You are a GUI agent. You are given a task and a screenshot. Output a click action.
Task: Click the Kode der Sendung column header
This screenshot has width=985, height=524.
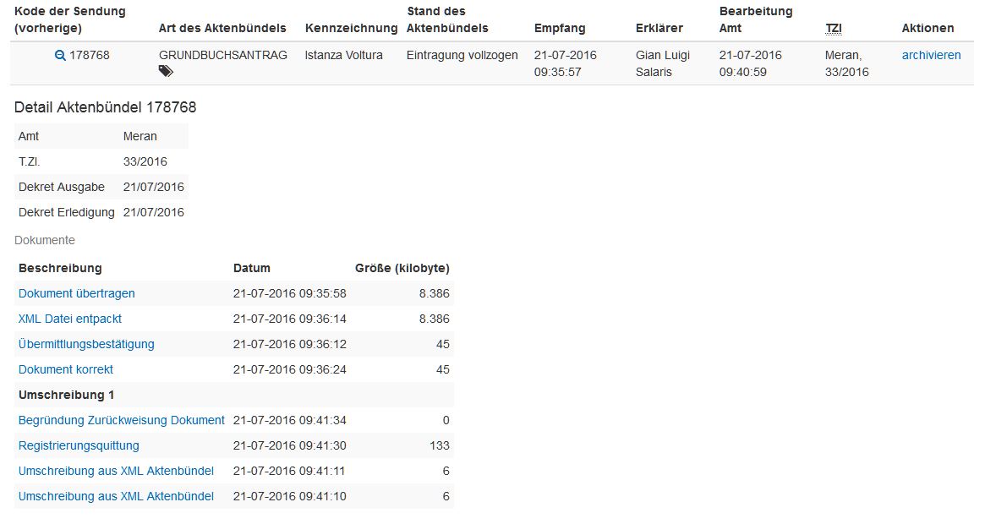point(70,19)
